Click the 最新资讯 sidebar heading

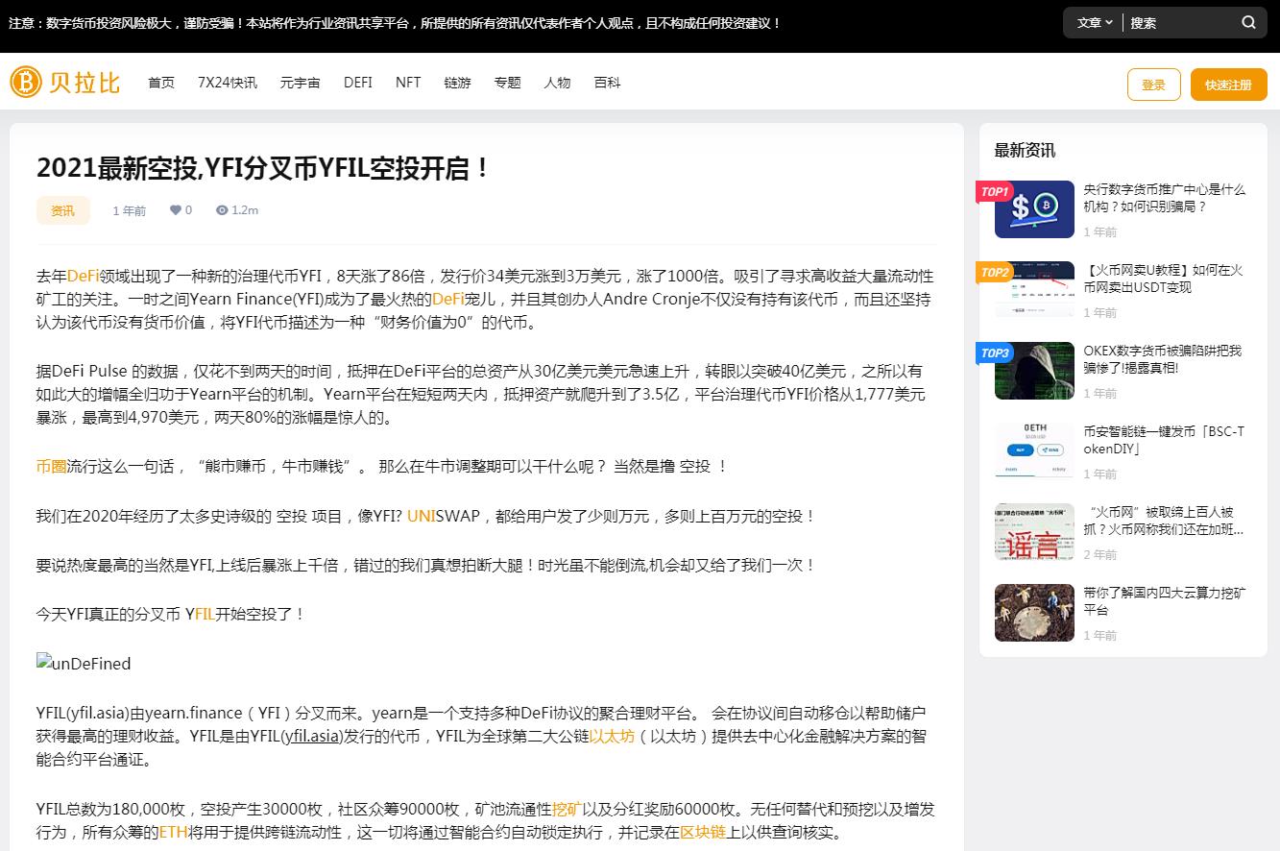1025,150
